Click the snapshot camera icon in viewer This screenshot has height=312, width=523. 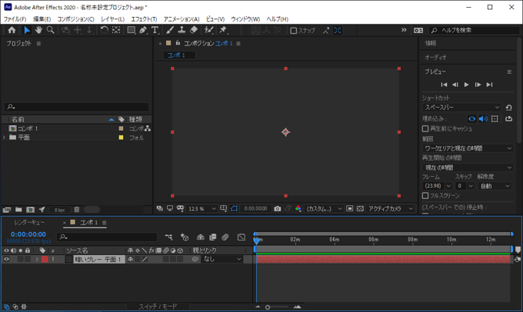277,209
